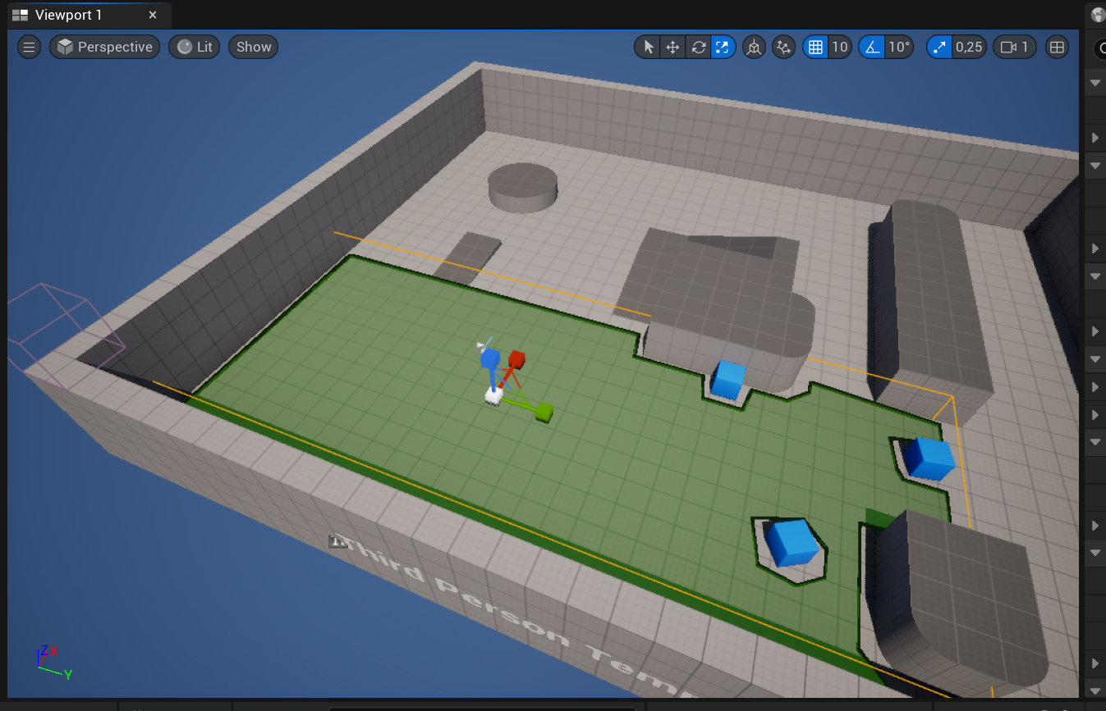Open the grid snap size value 10
The width and height of the screenshot is (1106, 711).
coord(839,47)
